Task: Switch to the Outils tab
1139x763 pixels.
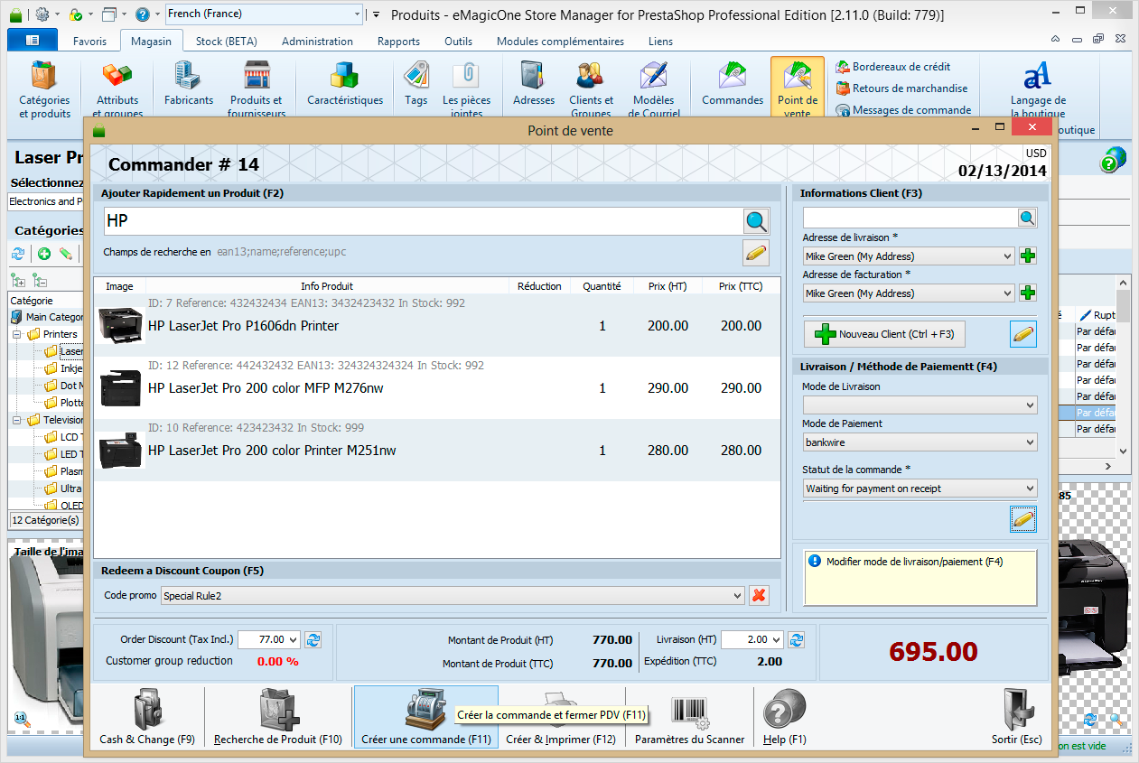Action: click(x=458, y=41)
